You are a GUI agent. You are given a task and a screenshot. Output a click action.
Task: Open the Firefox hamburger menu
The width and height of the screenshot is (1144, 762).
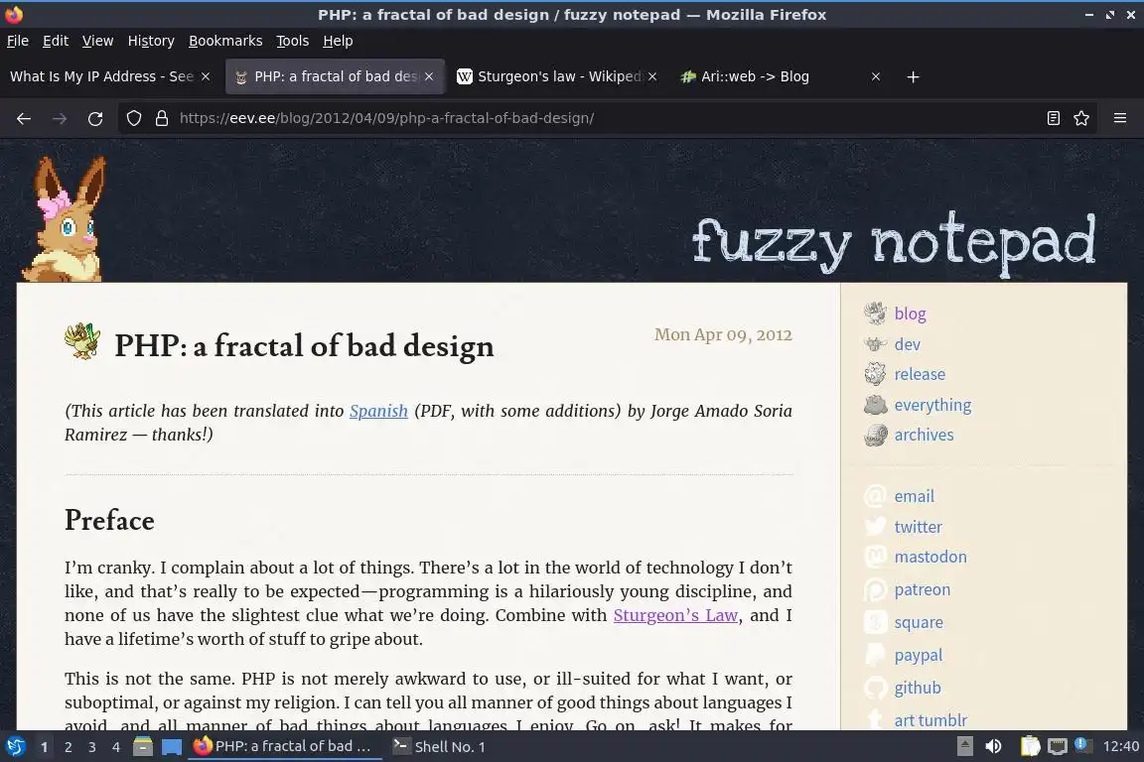1120,118
